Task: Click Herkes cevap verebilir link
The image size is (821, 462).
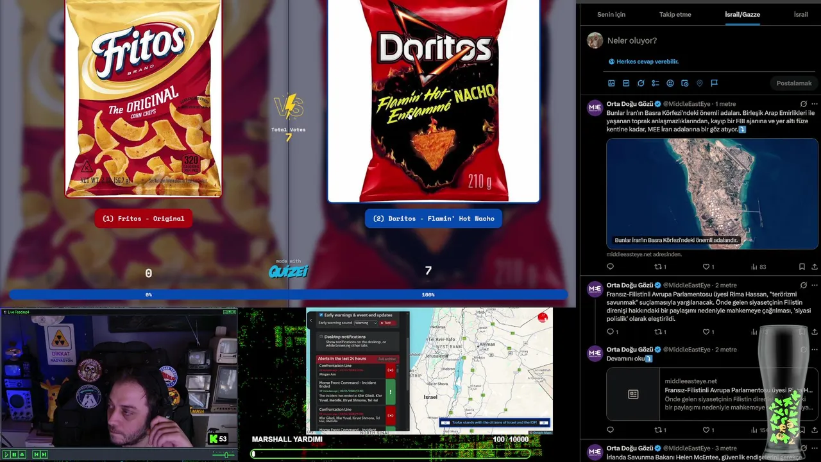Action: [x=644, y=62]
